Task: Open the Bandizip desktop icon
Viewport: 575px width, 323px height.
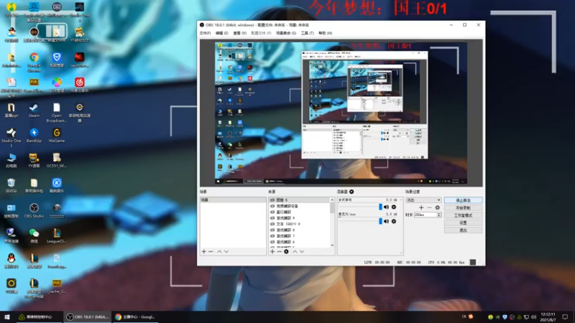Action: pyautogui.click(x=34, y=136)
